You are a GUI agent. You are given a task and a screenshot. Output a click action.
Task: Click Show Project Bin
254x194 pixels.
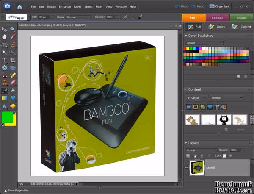pyautogui.click(x=16, y=191)
